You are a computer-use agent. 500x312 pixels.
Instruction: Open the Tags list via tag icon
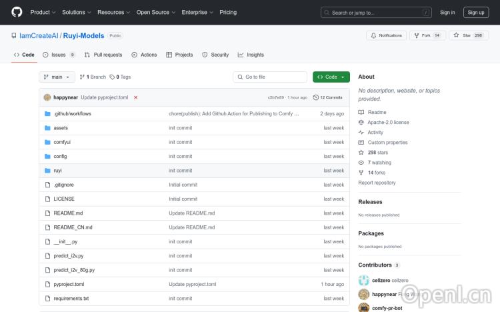pyautogui.click(x=120, y=77)
